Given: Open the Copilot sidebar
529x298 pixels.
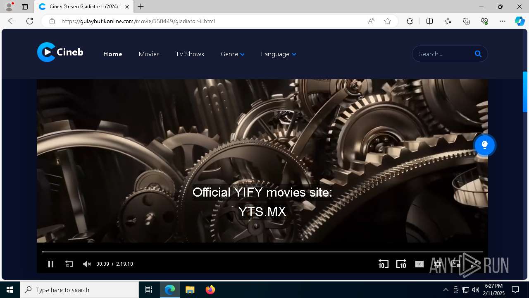Looking at the screenshot, I should click(519, 21).
